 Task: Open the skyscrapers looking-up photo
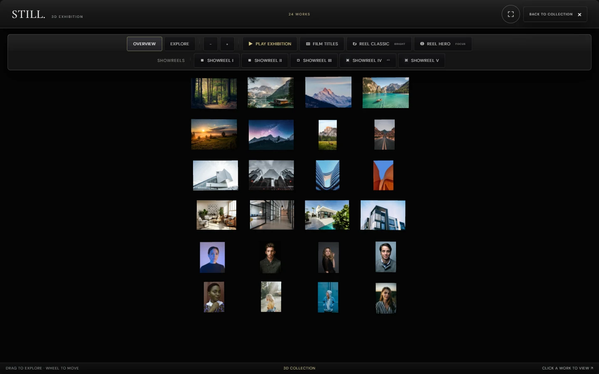[x=271, y=175]
